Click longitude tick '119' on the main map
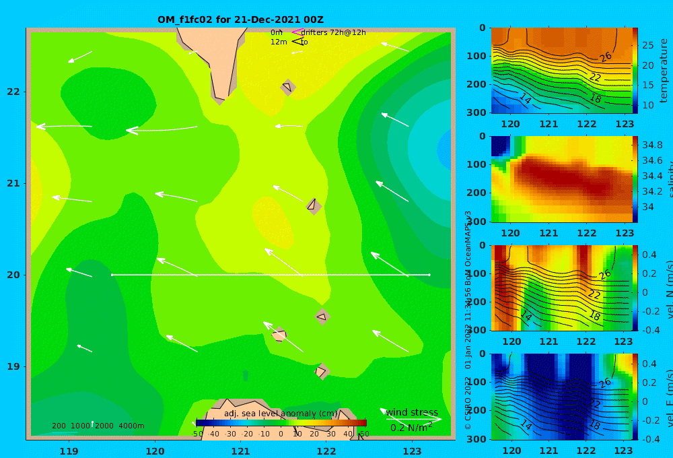Viewport: 673px width, 458px height. 69,451
